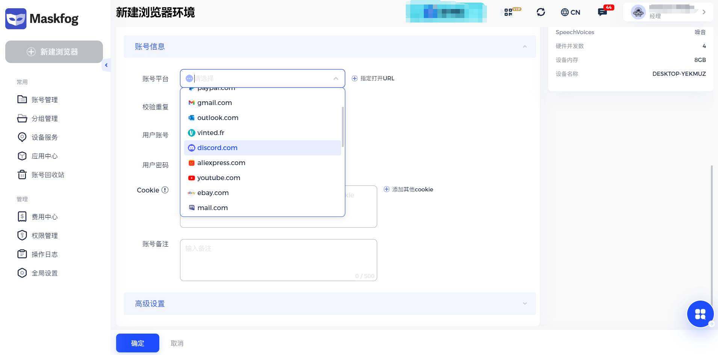Pick mail.com from the list
Screen dimensions: 718x355
(262, 208)
